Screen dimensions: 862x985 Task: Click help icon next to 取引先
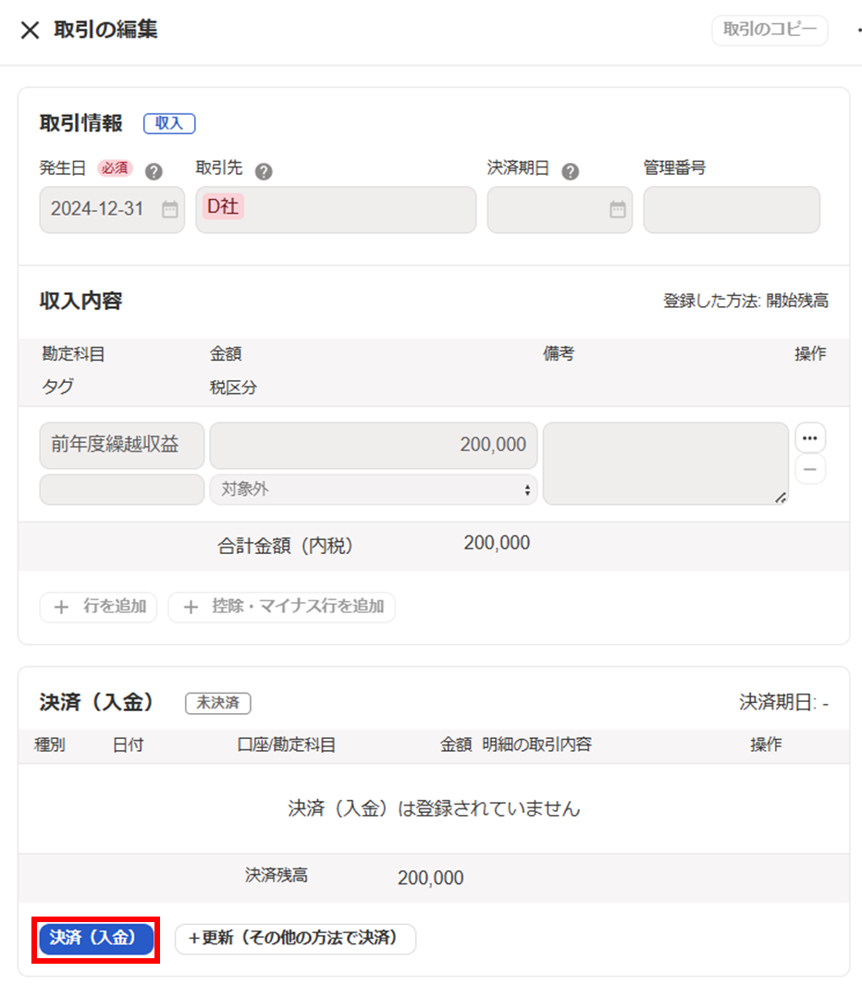click(264, 171)
